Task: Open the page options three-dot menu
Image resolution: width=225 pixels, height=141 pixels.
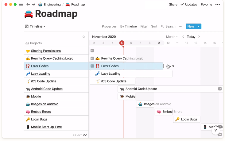Action: point(218,5)
